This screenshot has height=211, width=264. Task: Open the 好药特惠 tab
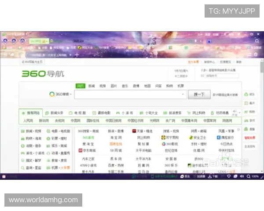(220, 113)
